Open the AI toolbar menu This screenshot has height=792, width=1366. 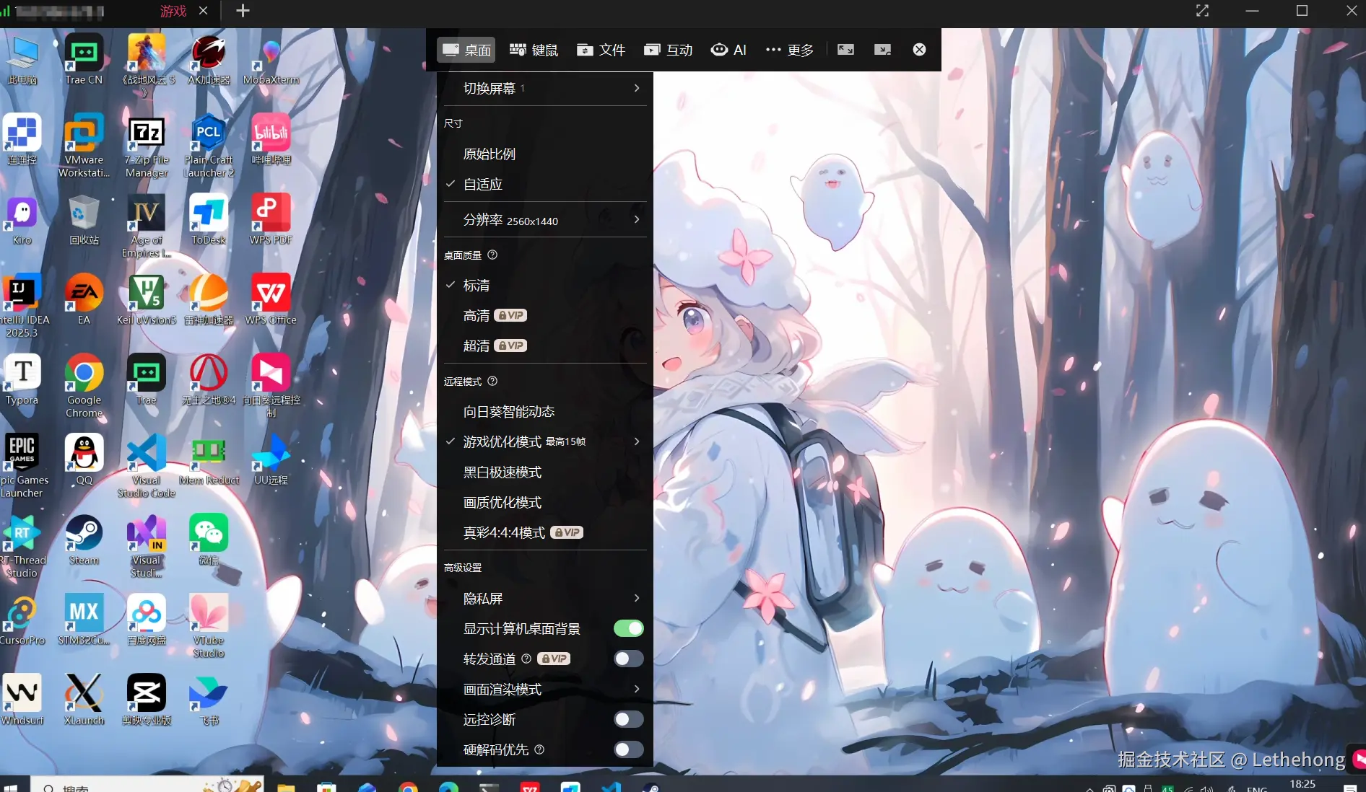728,50
